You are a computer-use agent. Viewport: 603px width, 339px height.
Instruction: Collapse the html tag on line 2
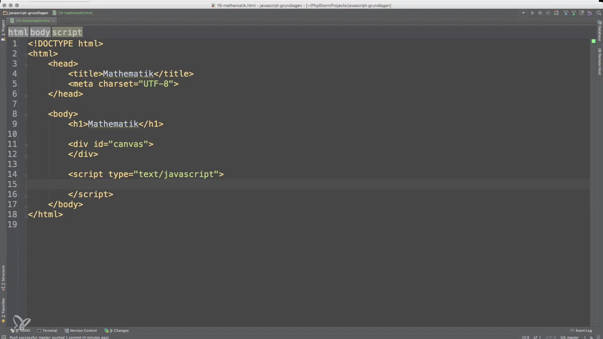(x=26, y=55)
